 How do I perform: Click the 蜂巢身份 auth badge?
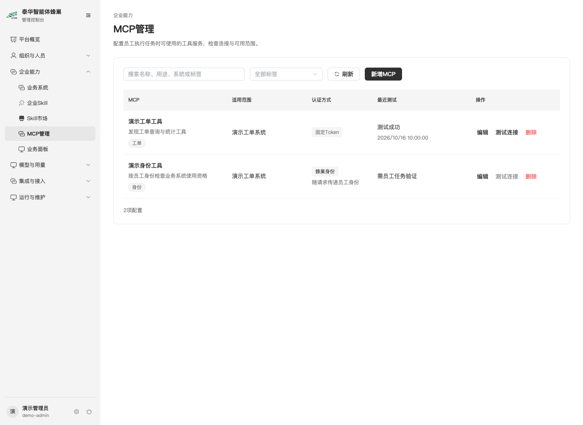pos(325,172)
